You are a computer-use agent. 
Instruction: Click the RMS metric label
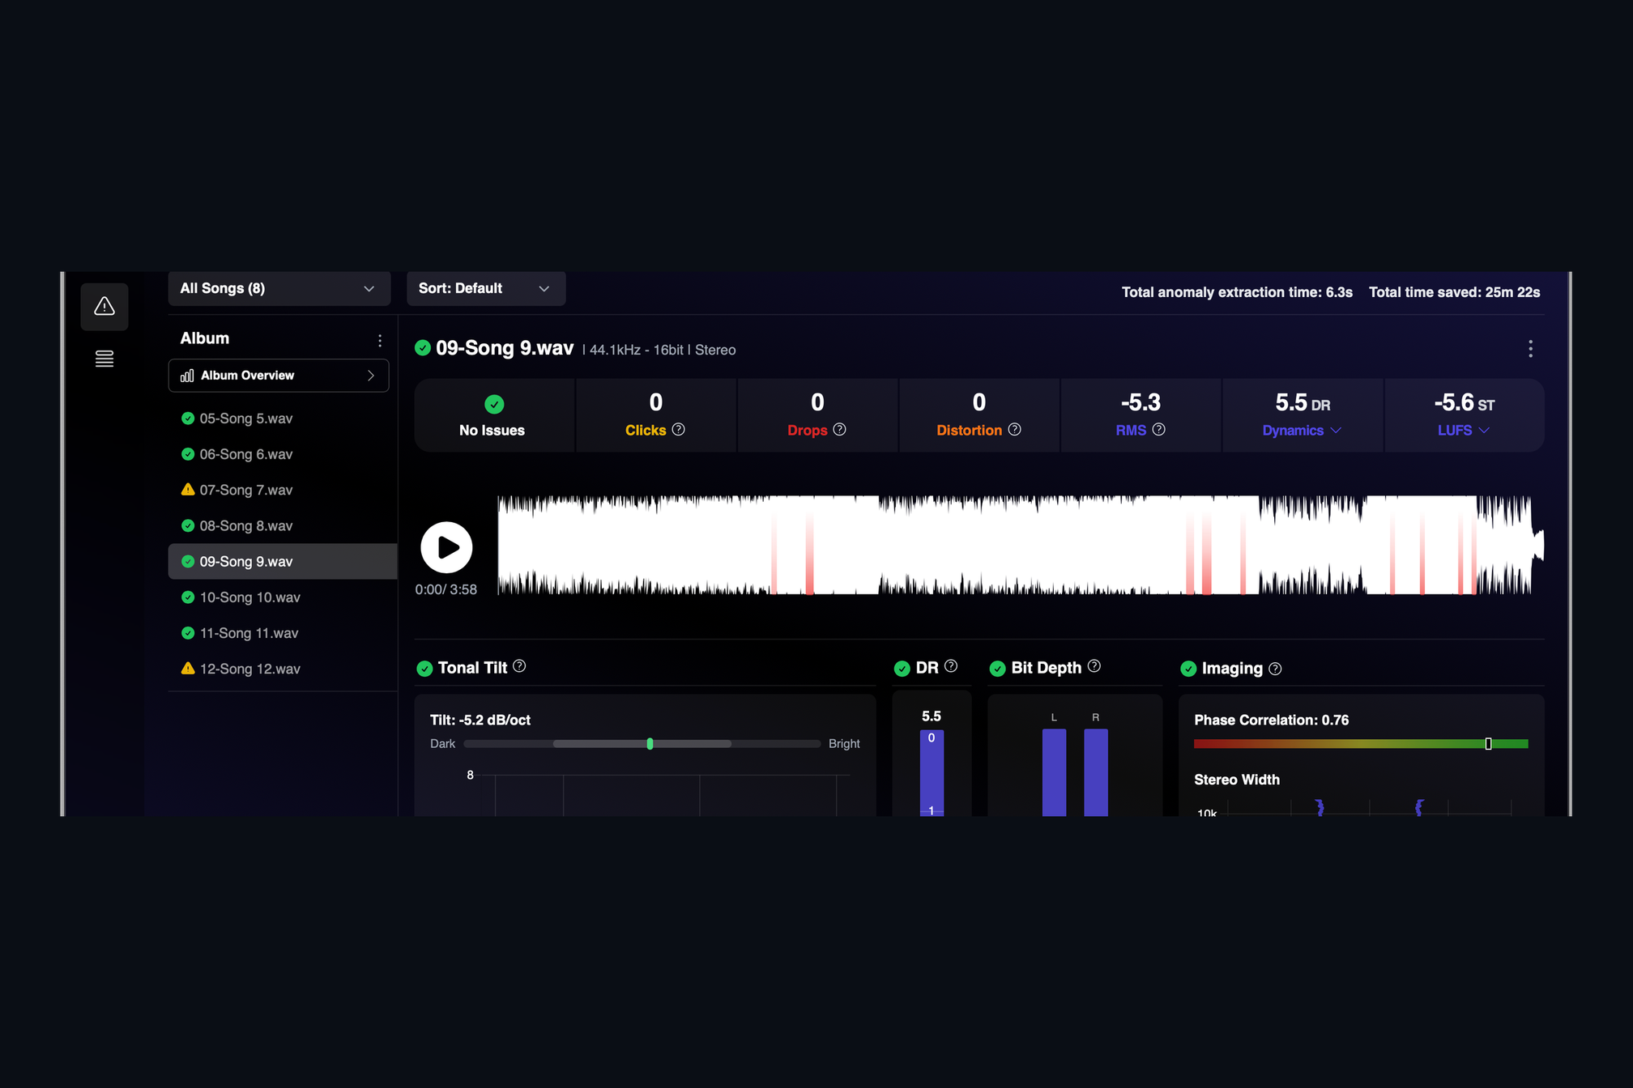click(x=1131, y=431)
